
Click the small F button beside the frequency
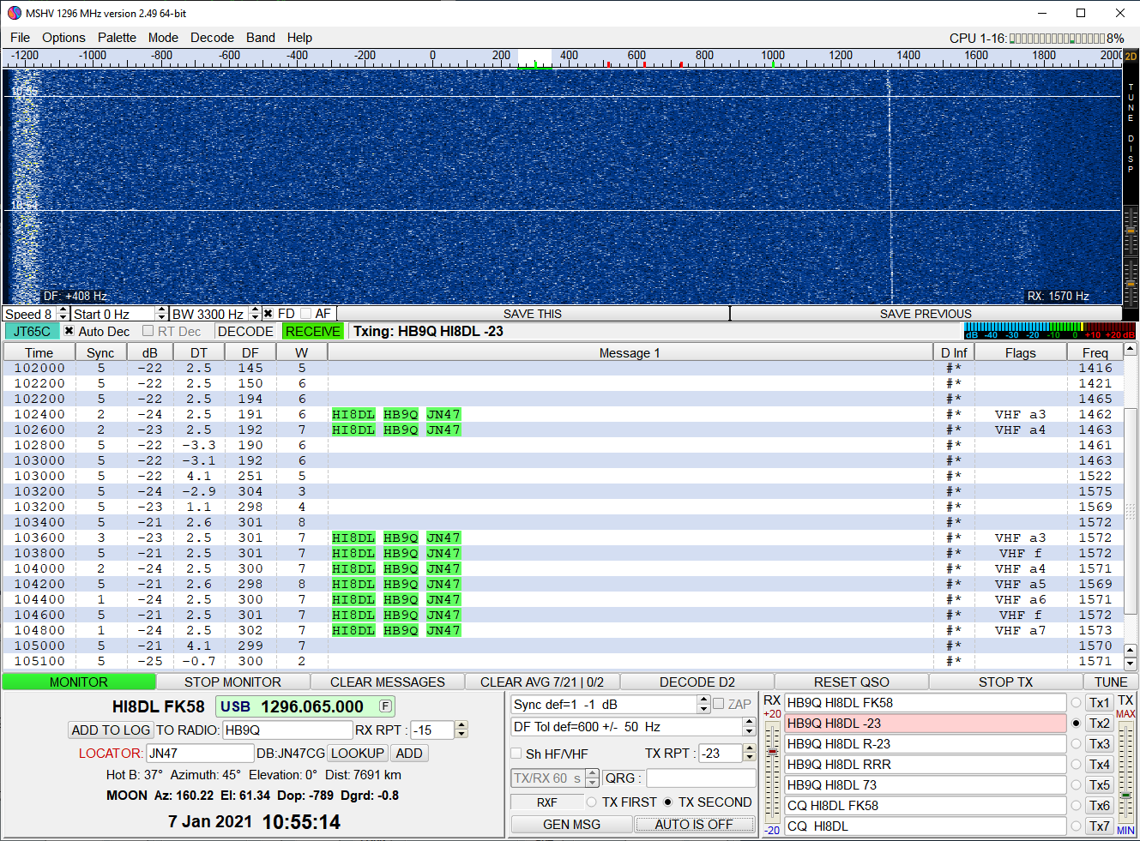[x=386, y=706]
